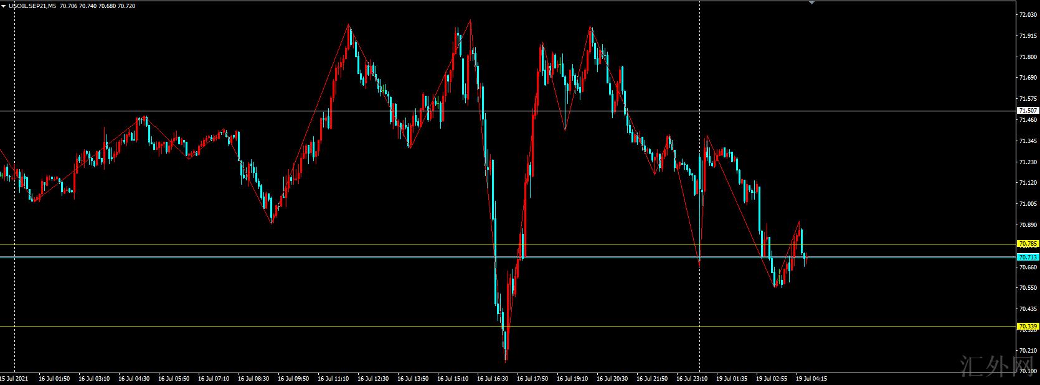1040x385 pixels.
Task: Click the USOIL.SEP21,M5 chart title text
Action: pyautogui.click(x=32, y=6)
